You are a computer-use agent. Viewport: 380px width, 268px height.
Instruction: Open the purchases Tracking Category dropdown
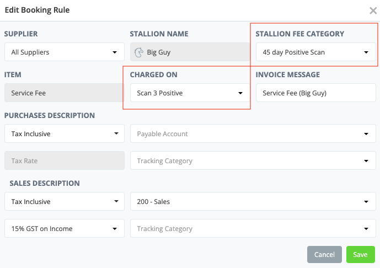tap(253, 161)
